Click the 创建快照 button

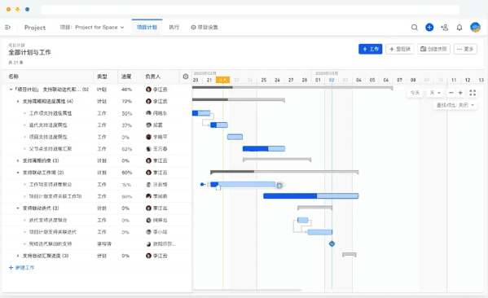(433, 49)
